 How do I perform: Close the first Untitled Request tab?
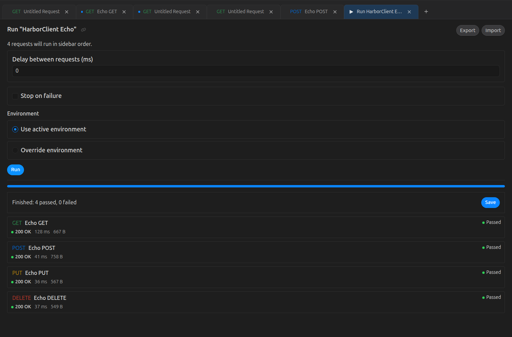pos(67,12)
